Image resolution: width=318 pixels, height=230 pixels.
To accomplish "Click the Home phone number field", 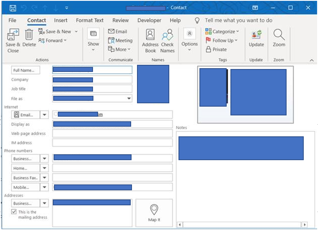I will 113,168.
